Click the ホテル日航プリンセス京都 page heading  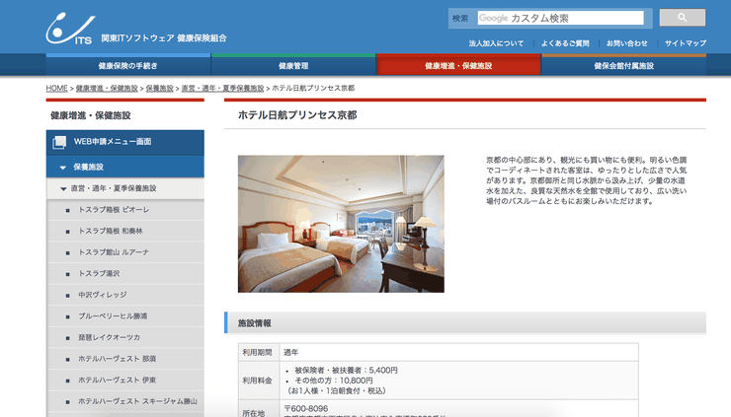pyautogui.click(x=297, y=115)
